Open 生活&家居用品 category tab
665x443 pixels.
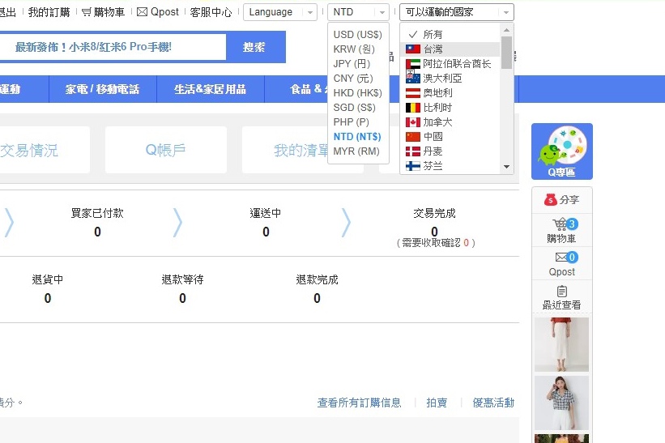pos(211,89)
